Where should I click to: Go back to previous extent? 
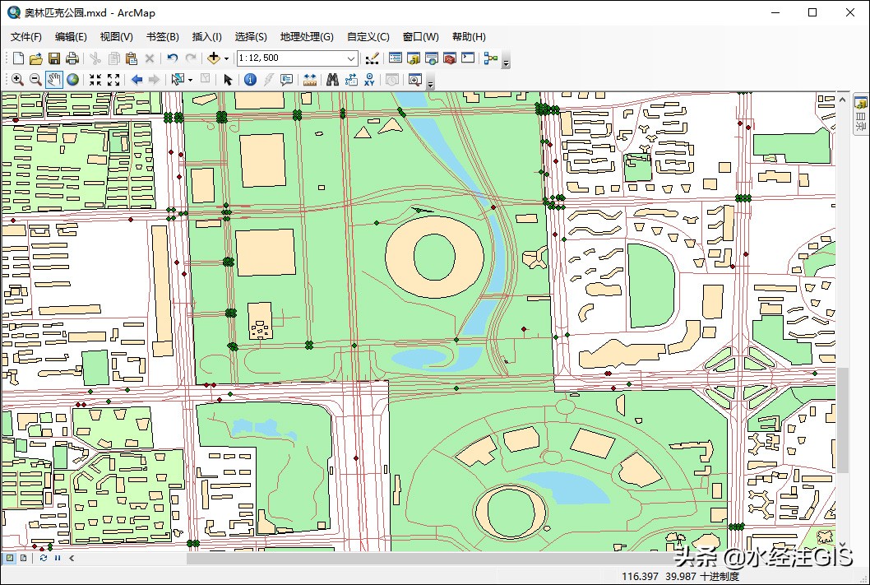(x=137, y=79)
